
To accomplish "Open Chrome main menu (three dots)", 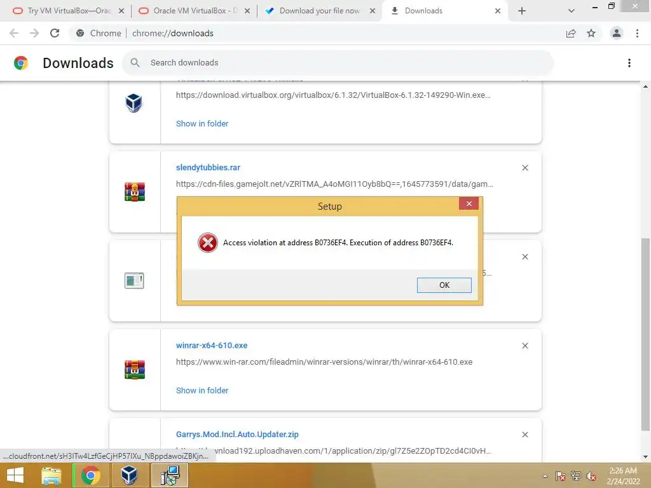I will pos(637,33).
